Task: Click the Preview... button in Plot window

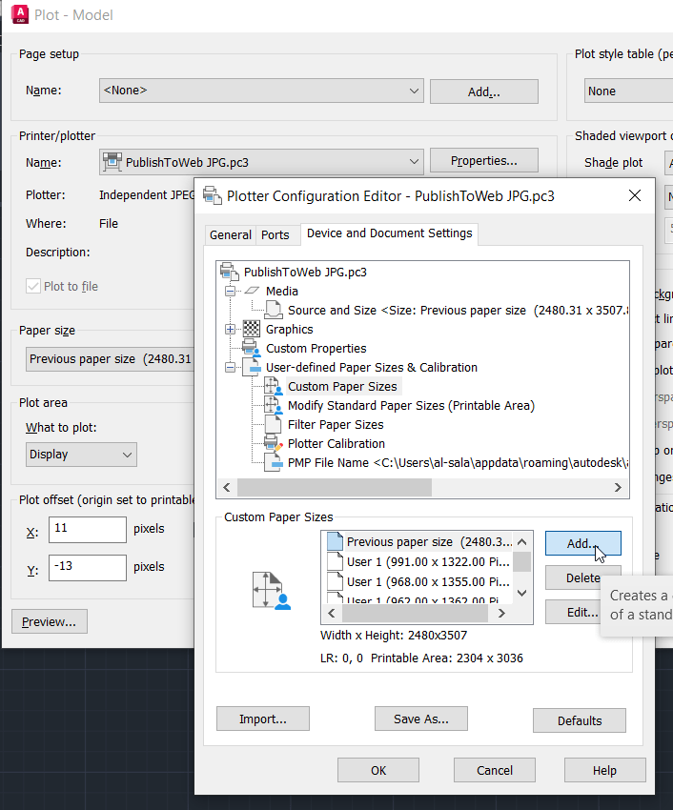Action: point(50,621)
